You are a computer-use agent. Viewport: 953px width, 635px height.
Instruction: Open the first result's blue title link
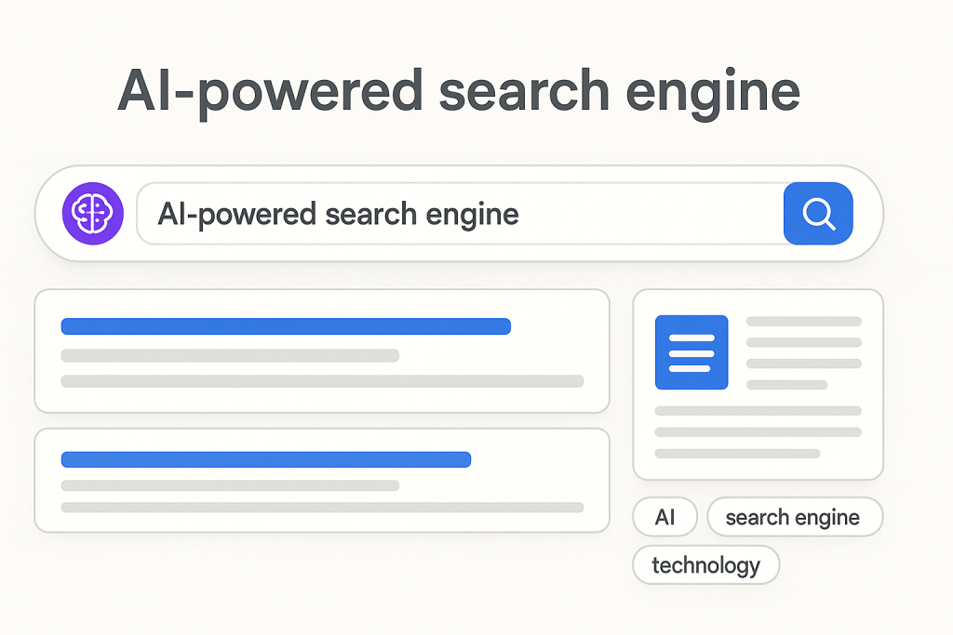tap(286, 326)
